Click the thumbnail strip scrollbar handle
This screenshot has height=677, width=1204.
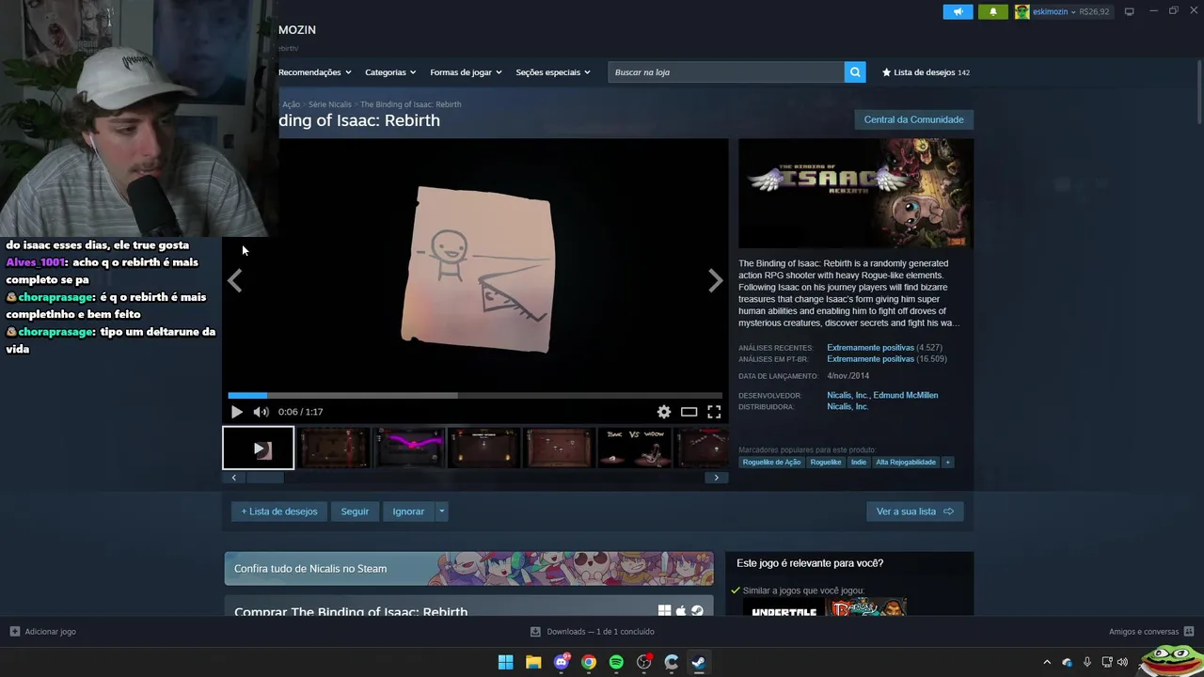[264, 478]
